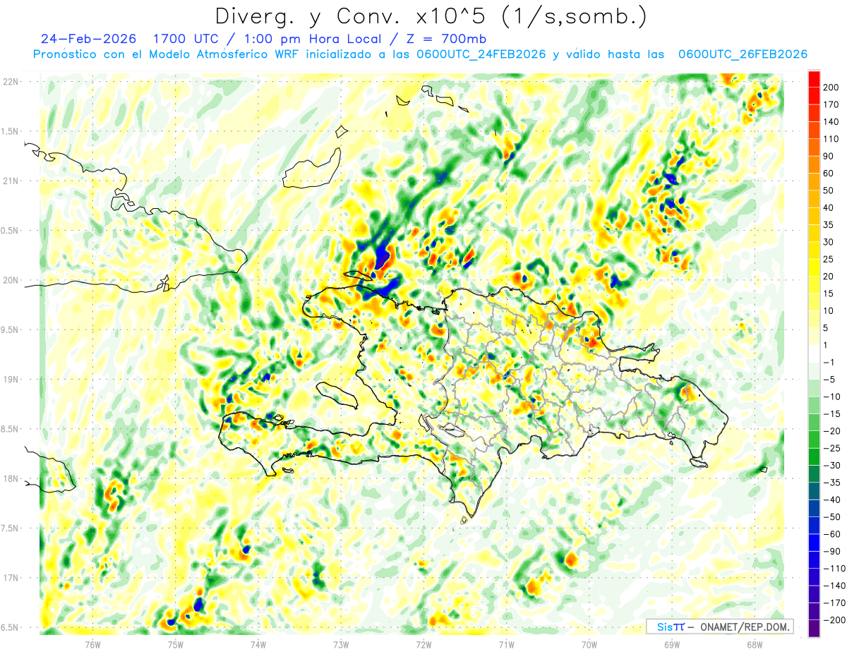Image resolution: width=847 pixels, height=654 pixels.
Task: Click the '0600UTC_26FEB2026' valid-until time
Action: point(743,54)
